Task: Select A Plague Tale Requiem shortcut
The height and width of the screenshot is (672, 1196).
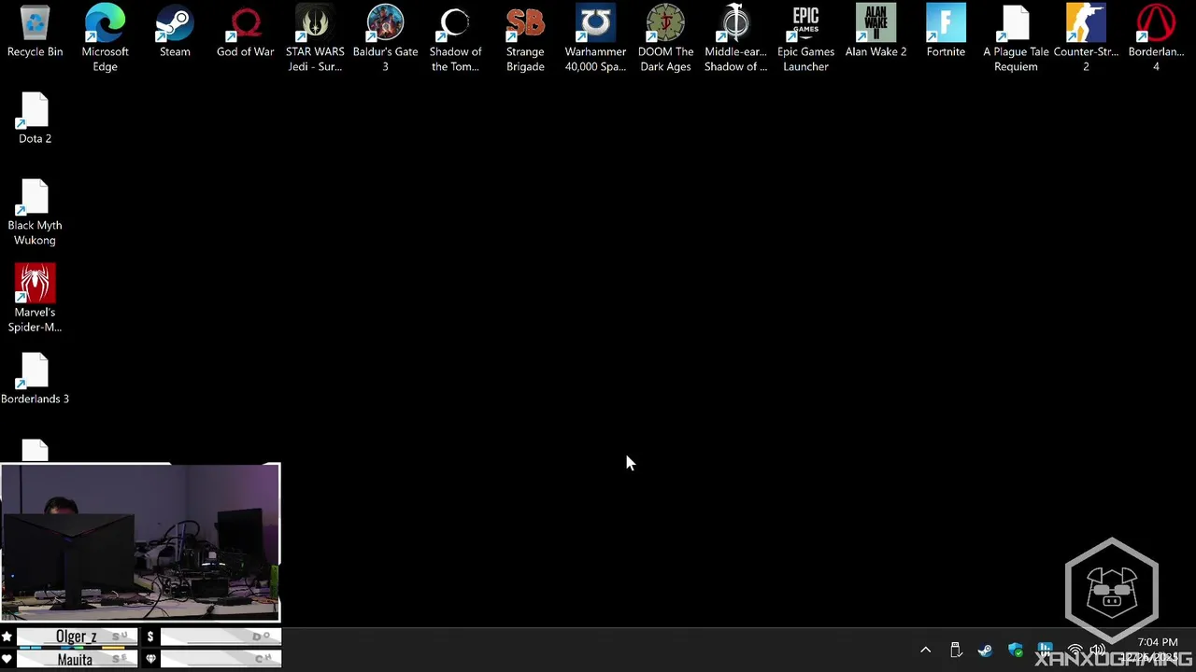Action: click(1016, 37)
